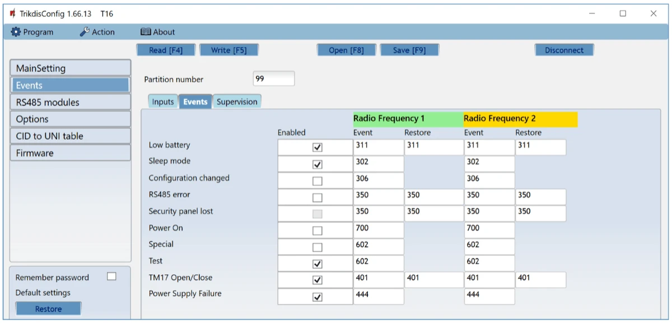Image resolution: width=672 pixels, height=324 pixels.
Task: Restore default settings with Restore button
Action: click(x=49, y=309)
